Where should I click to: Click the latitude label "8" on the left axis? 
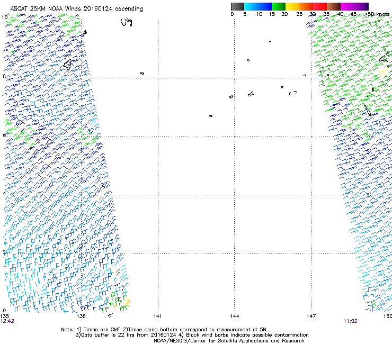[x=4, y=76]
